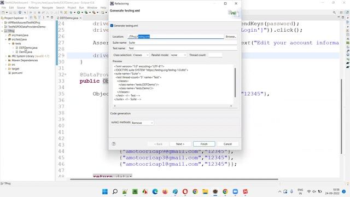Click the help question mark icon in dialog
Screen dimensions: 350x197
[x=114, y=144]
